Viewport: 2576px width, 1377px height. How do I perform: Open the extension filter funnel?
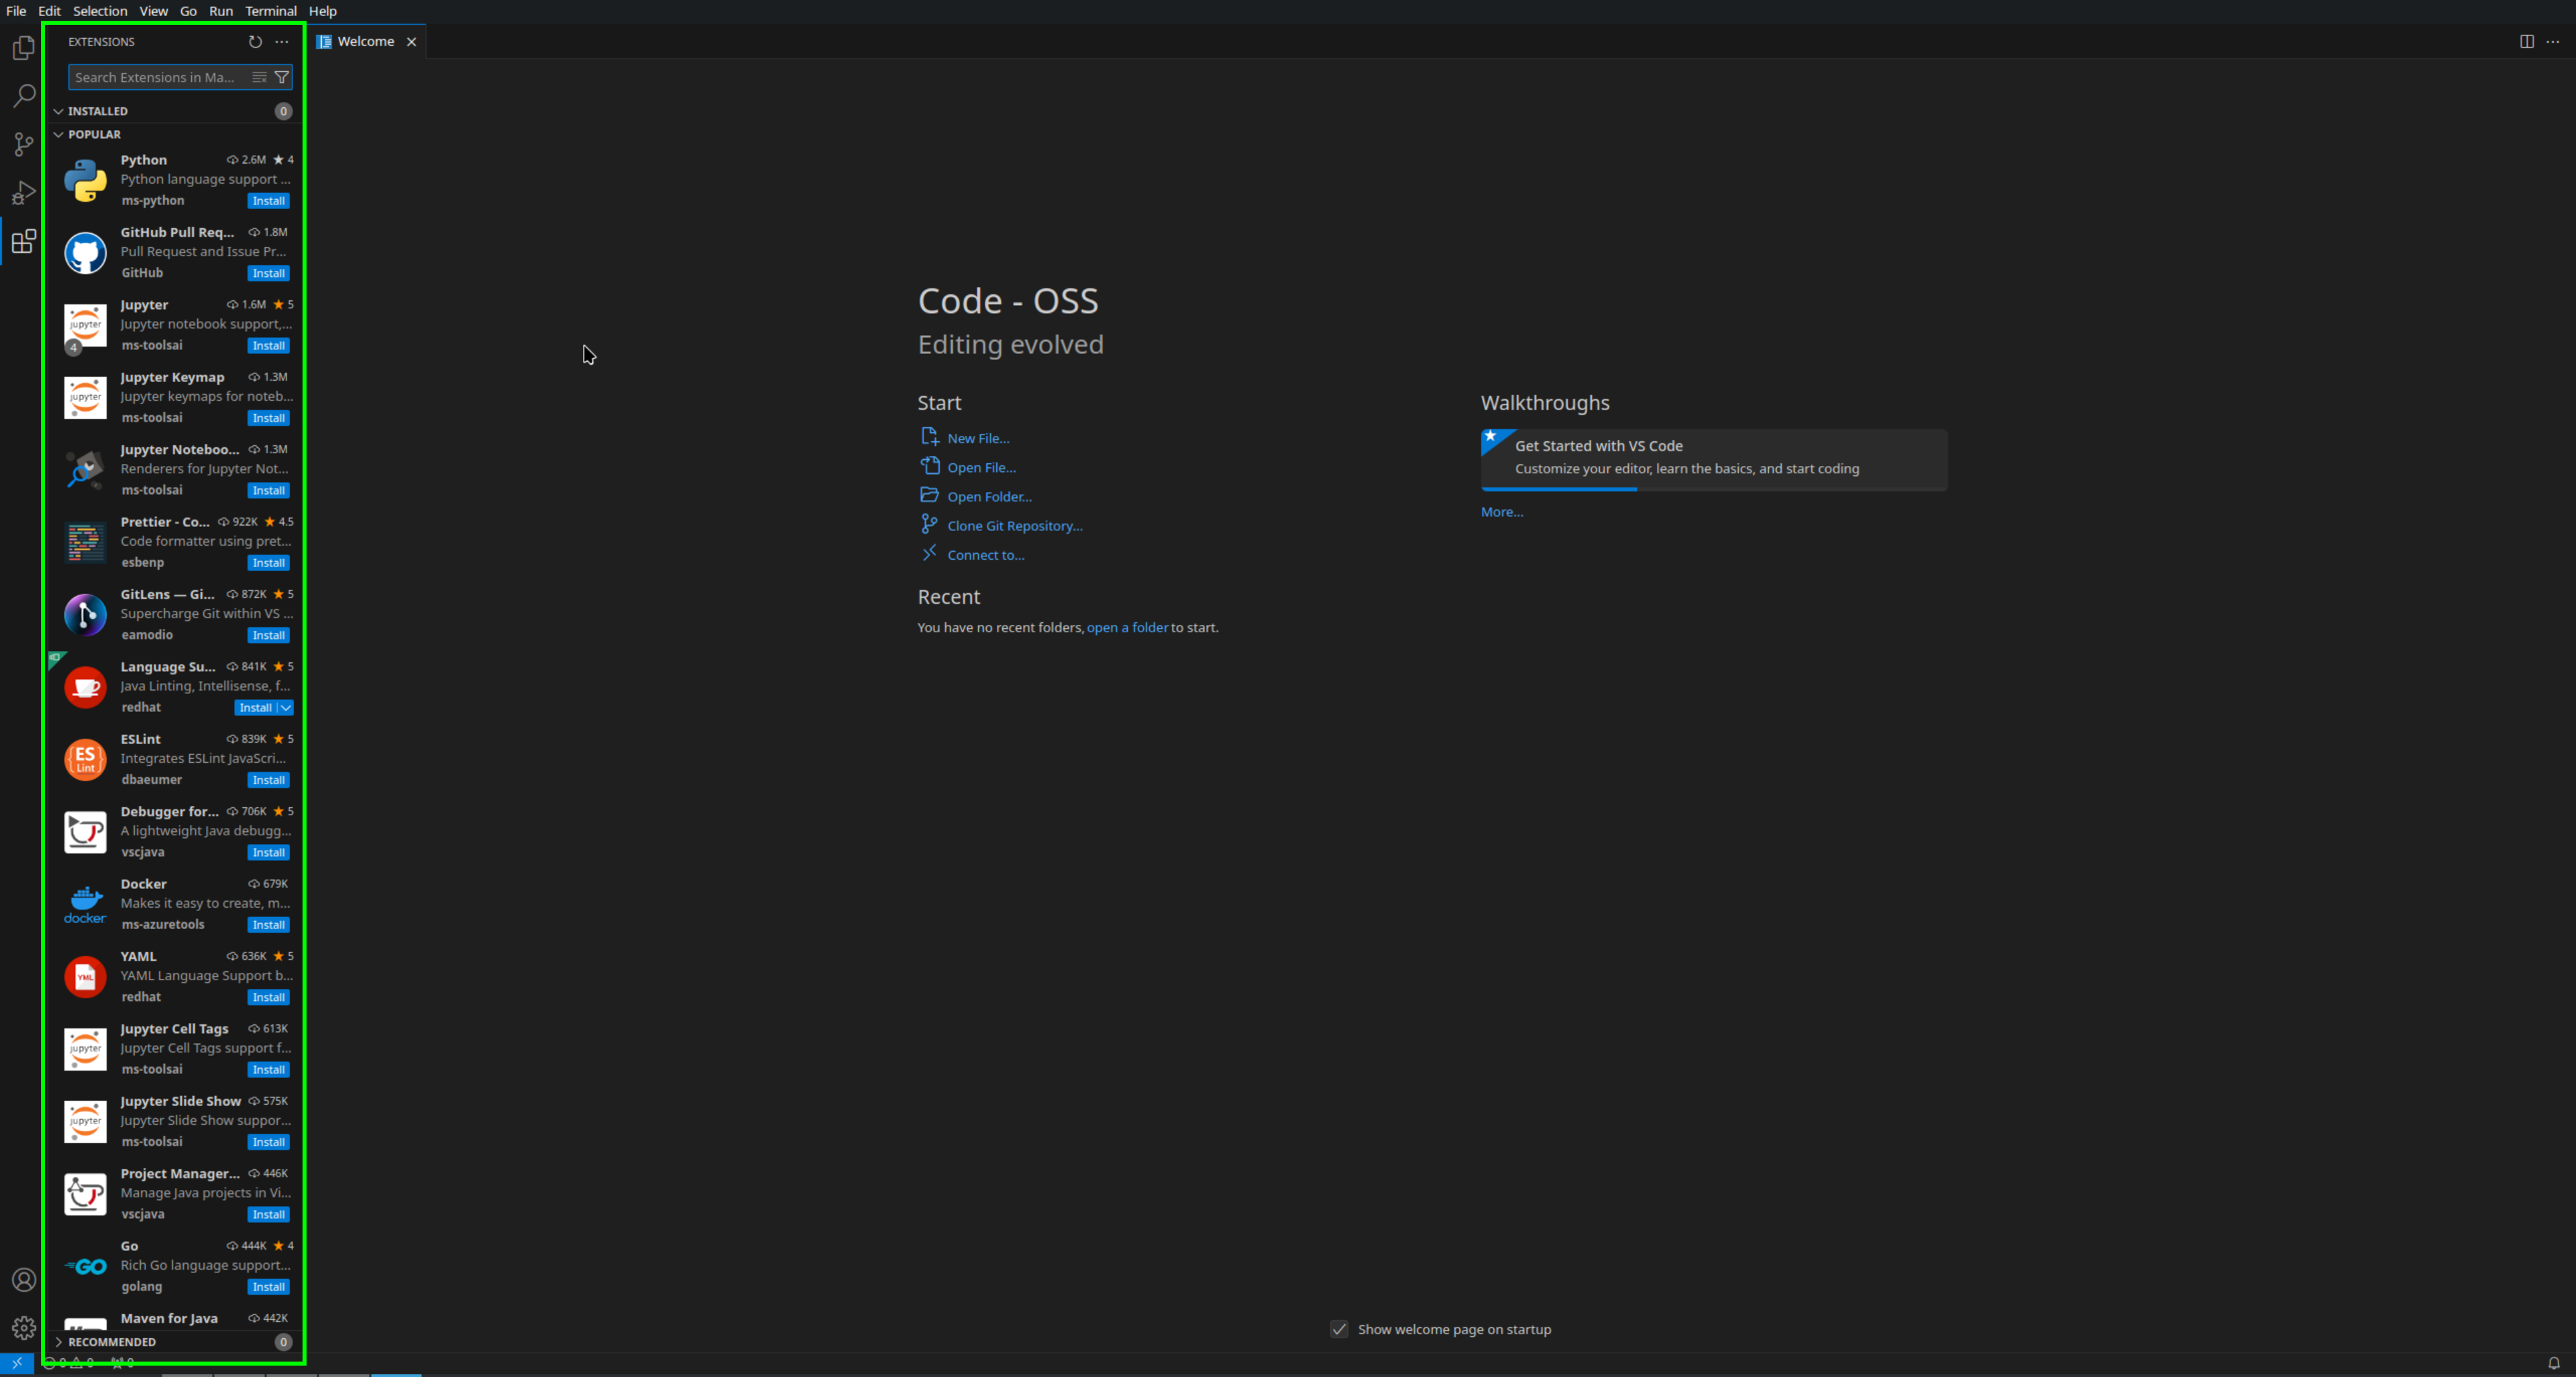pos(282,77)
